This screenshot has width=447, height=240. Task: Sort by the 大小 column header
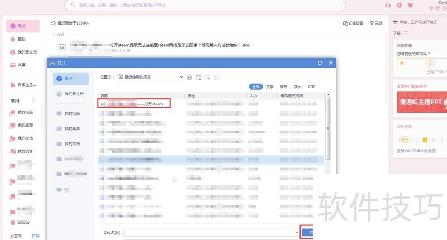click(262, 95)
